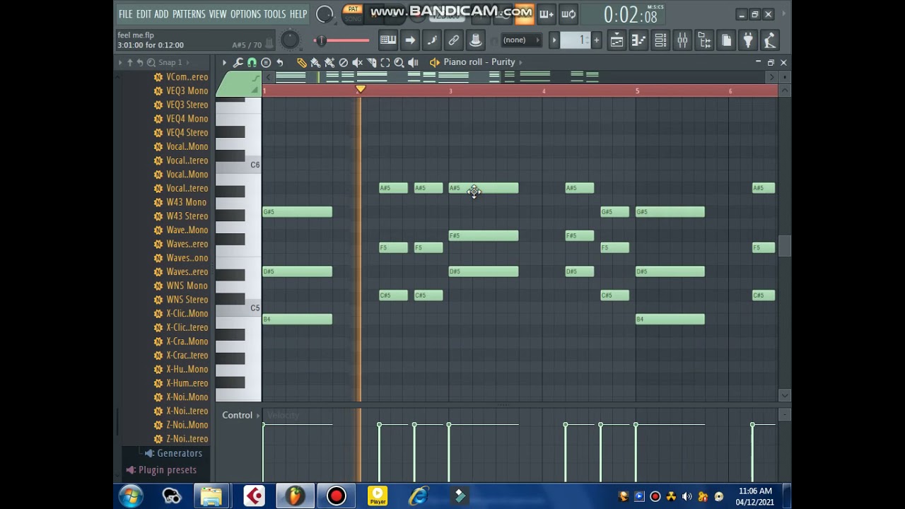
Task: Open the FILE menu
Action: point(125,14)
